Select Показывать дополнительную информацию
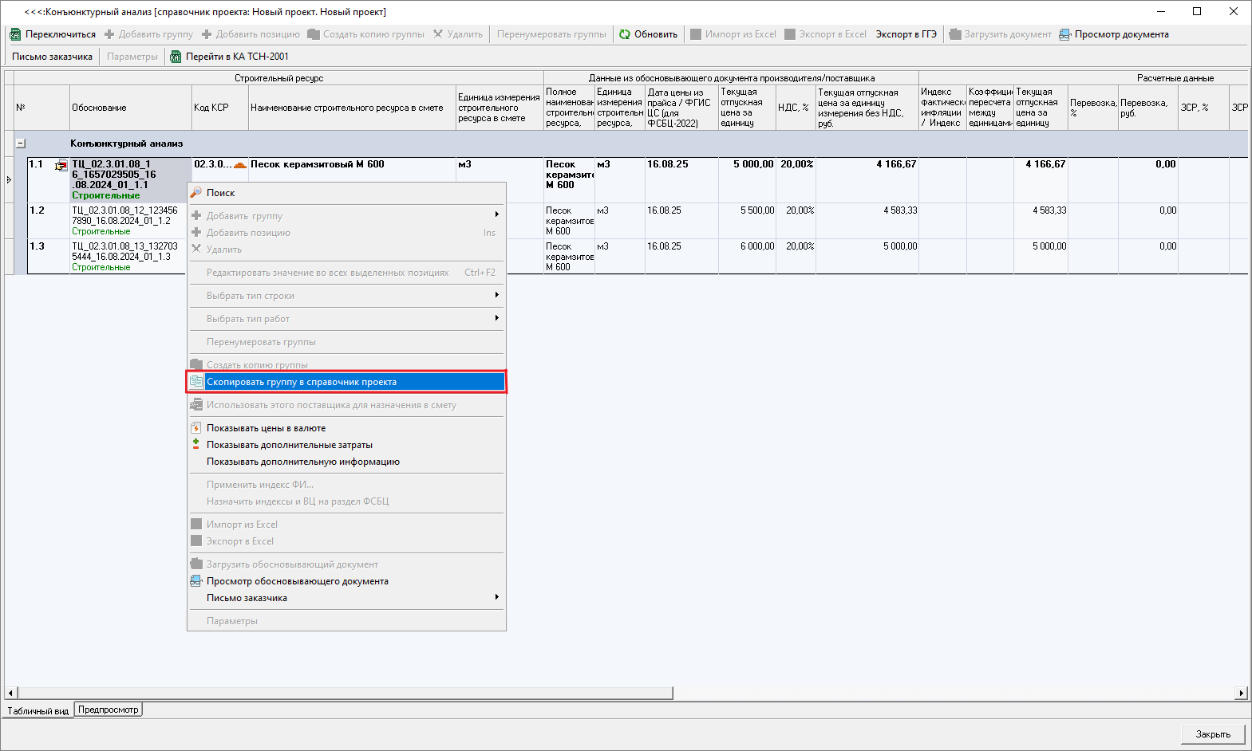Screen dimensions: 1252x751 [346, 462]
